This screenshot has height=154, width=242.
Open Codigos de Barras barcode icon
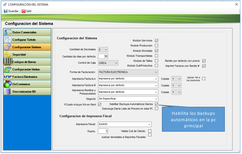(7, 62)
